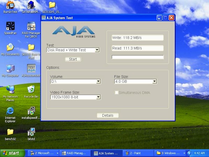Click the 4:42 AM system clock
This screenshot has width=209, height=157.
[x=200, y=153]
